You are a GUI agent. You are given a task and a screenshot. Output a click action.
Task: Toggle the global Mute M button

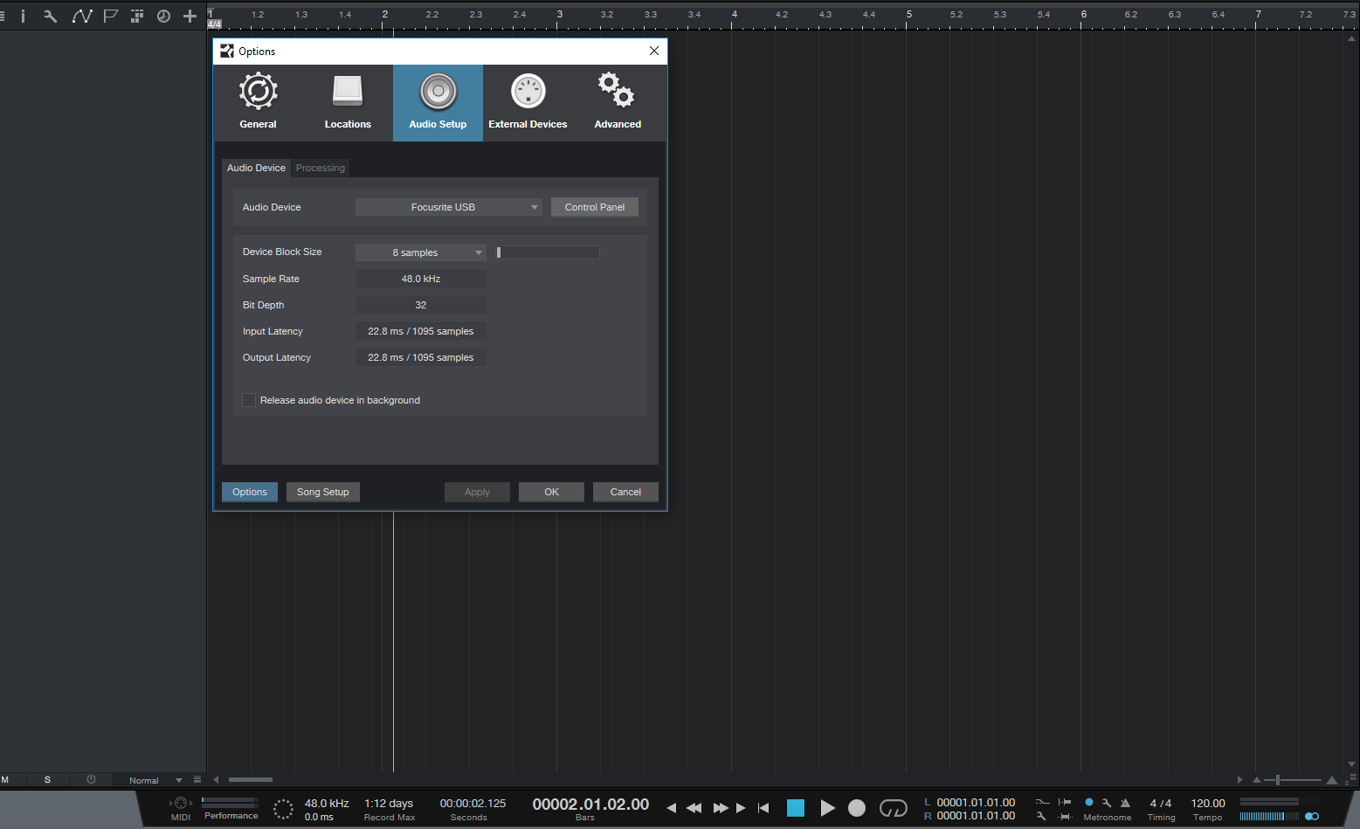5,779
